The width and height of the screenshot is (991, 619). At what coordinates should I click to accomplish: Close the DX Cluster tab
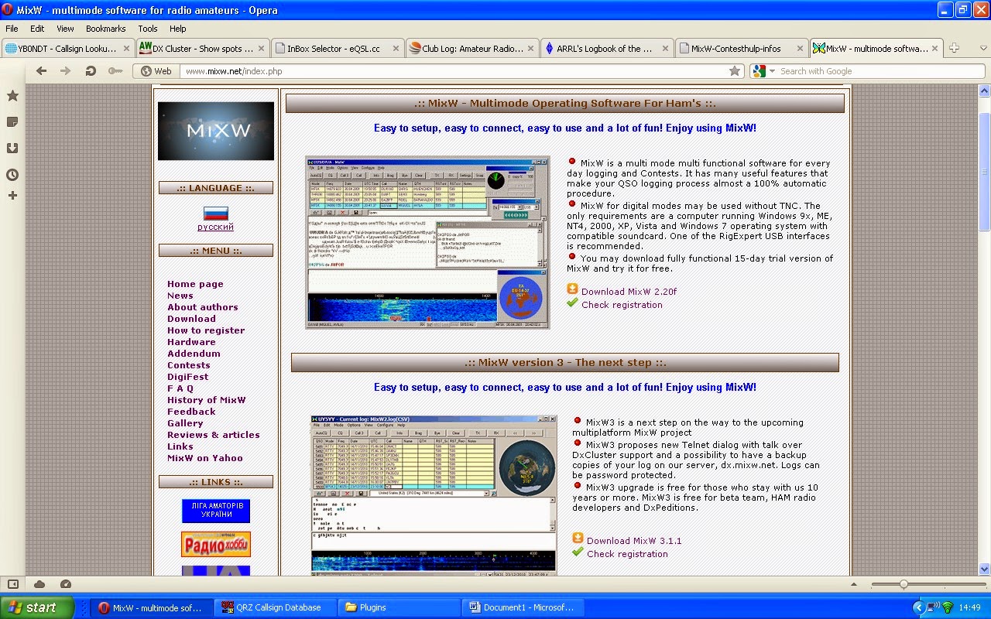261,48
